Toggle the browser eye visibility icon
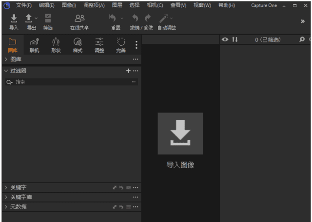Viewport: 312px width, 222px height. coord(225,39)
